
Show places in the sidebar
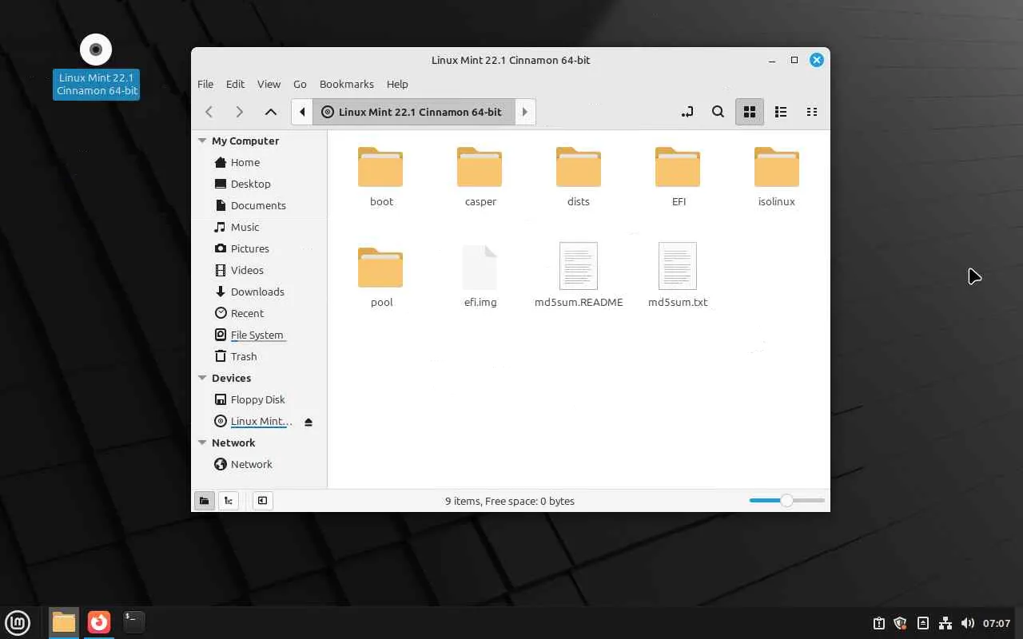pos(205,501)
